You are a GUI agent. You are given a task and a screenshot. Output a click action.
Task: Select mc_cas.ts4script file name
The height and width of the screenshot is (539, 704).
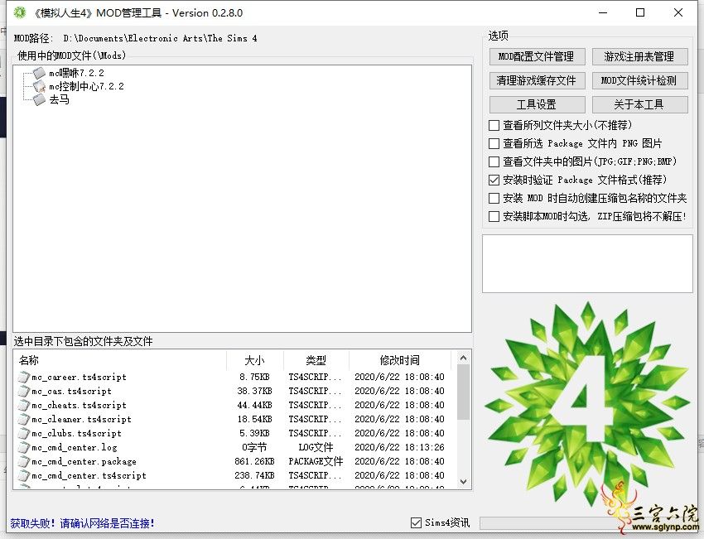71,391
